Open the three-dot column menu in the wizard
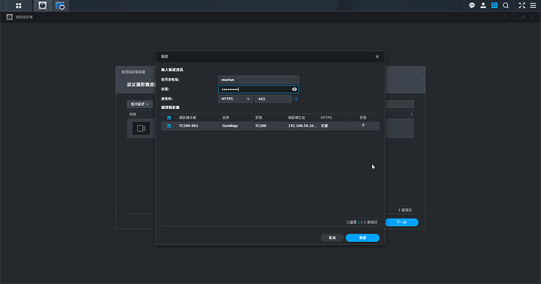Image resolution: width=541 pixels, height=284 pixels. 411,114
